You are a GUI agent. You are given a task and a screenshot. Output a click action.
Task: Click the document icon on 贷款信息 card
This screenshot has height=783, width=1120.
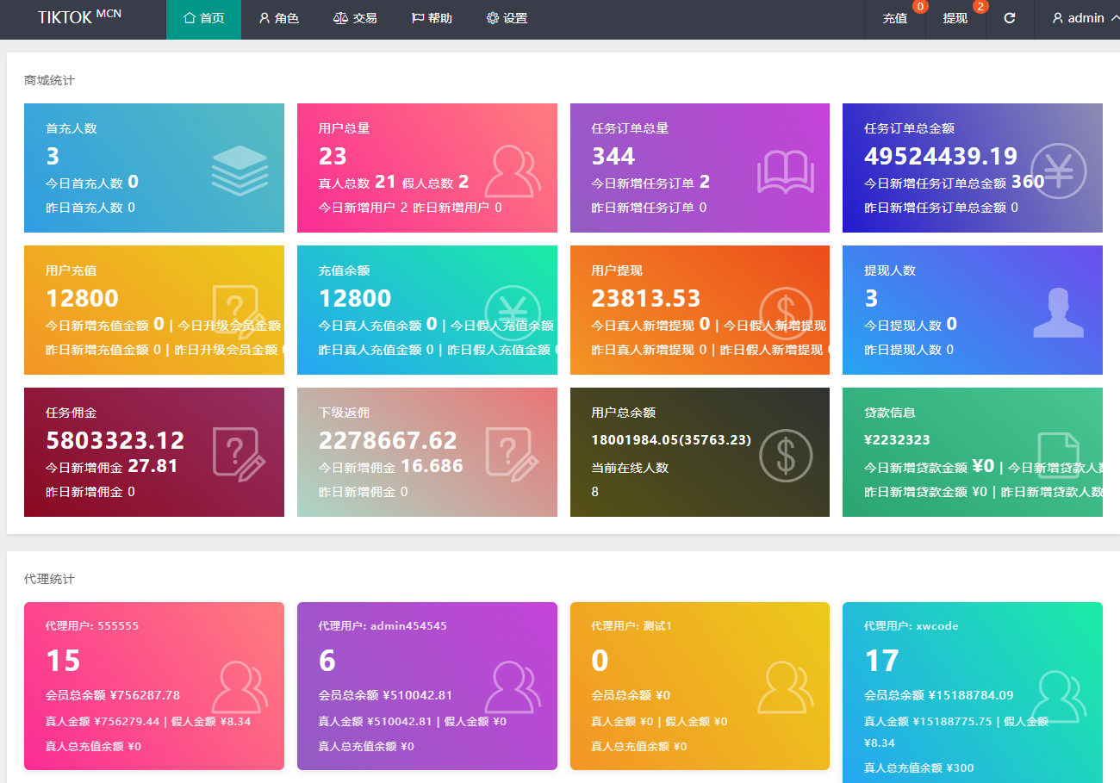click(1058, 455)
